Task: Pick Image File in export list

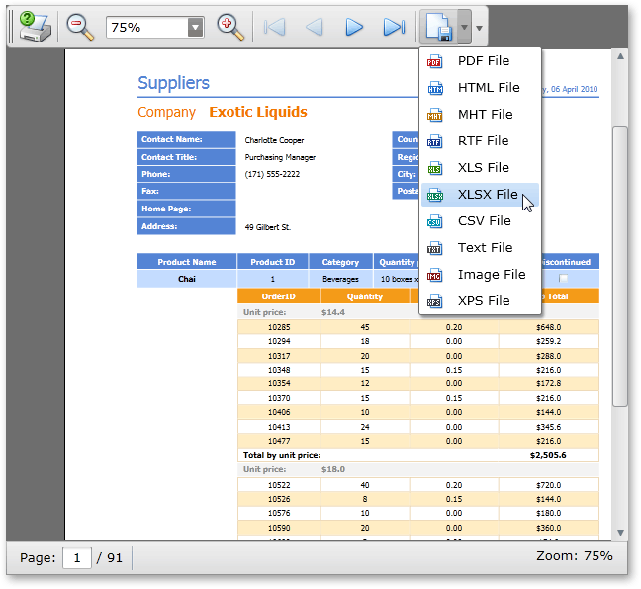Action: [x=491, y=275]
